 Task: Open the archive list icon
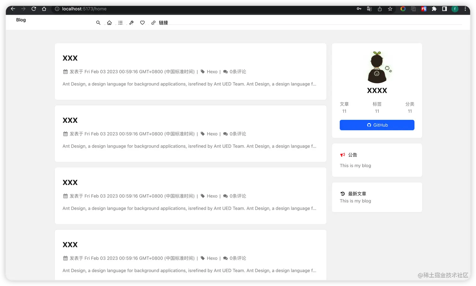120,22
